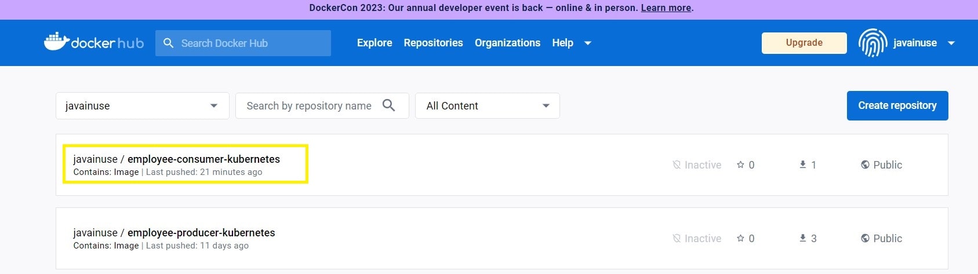Screen dimensions: 978x274
Task: Click the fingerprint avatar icon for javainuse
Action: tap(872, 43)
